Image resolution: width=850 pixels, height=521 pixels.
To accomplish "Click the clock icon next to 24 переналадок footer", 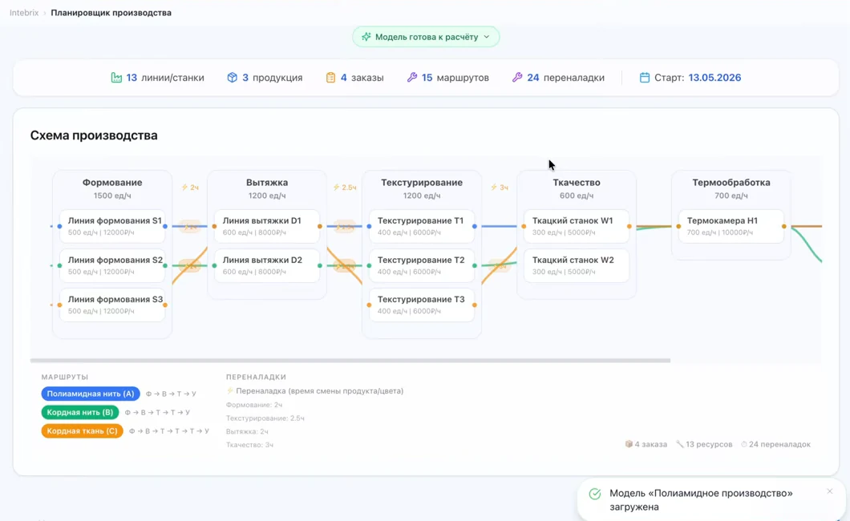I will (x=744, y=444).
